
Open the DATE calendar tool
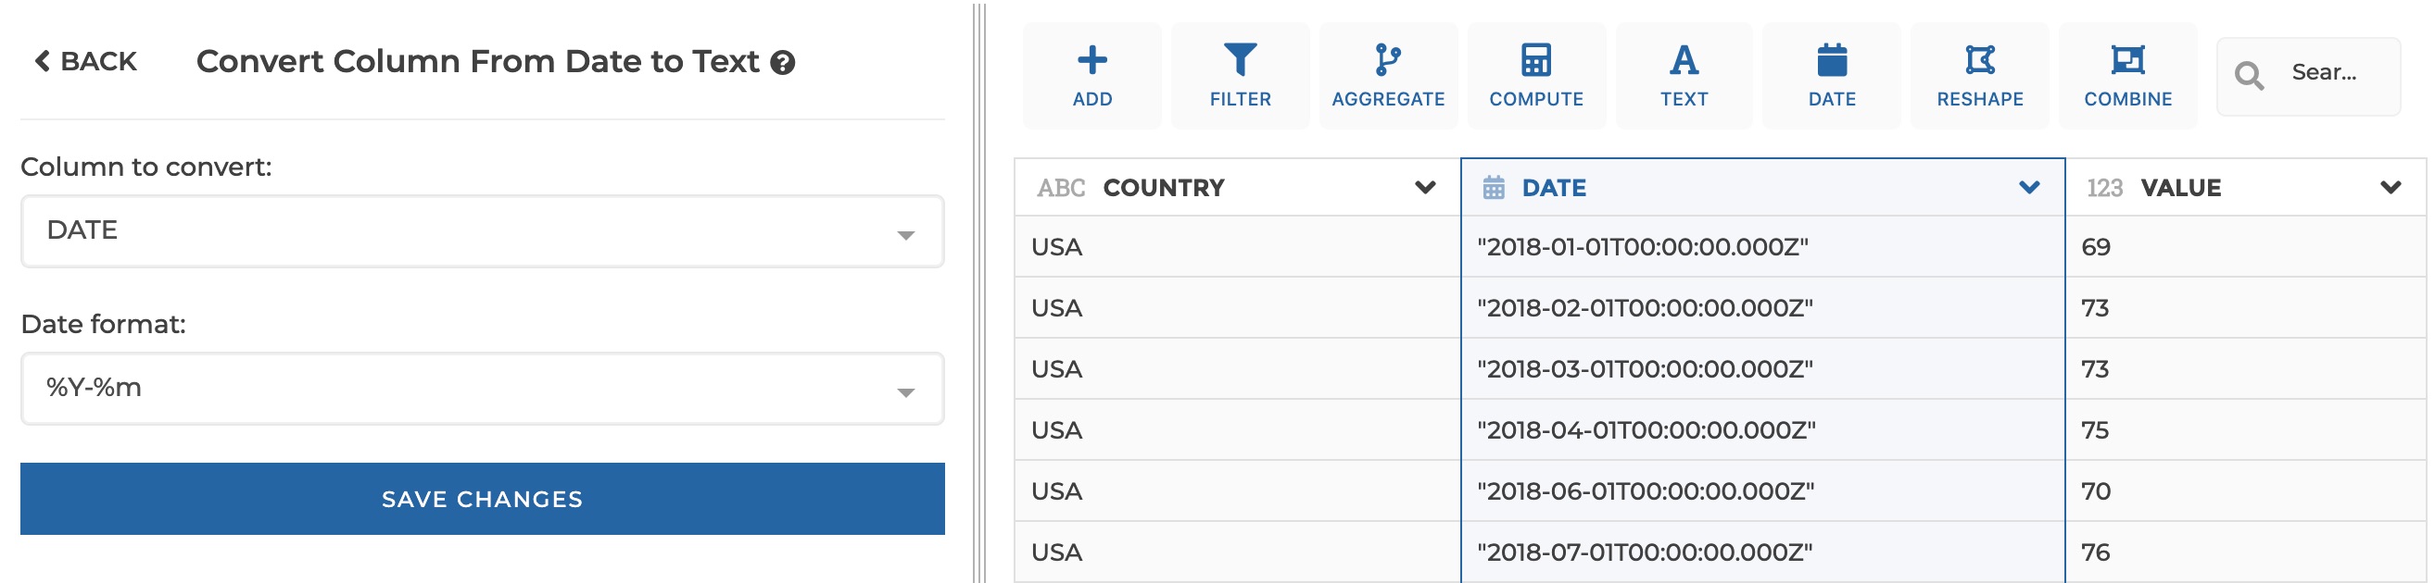pos(1831,76)
